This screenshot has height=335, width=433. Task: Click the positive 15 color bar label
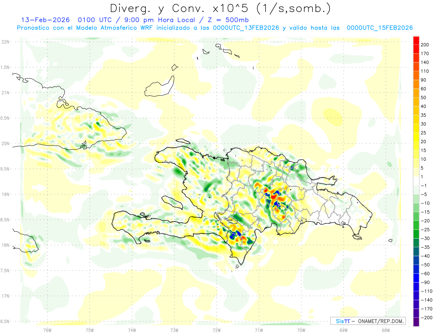point(424,150)
